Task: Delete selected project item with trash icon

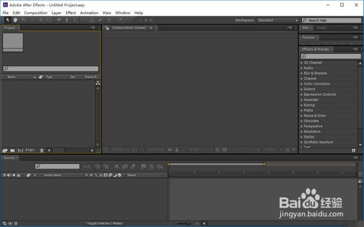Action: point(42,150)
